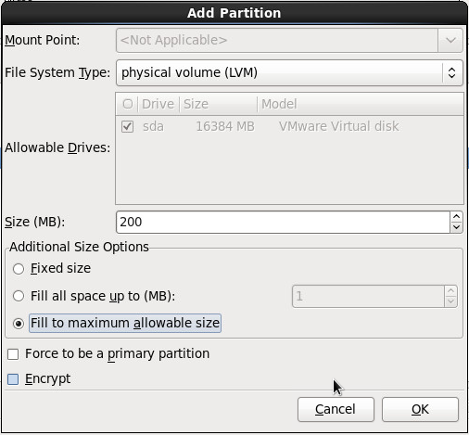Select Fill to maximum allowable size
The width and height of the screenshot is (469, 435).
19,324
